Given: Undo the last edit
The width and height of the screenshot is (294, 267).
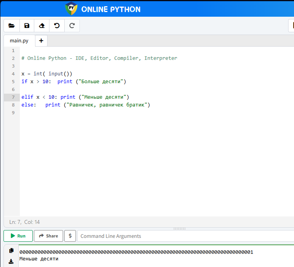Looking at the screenshot, I should click(x=57, y=26).
